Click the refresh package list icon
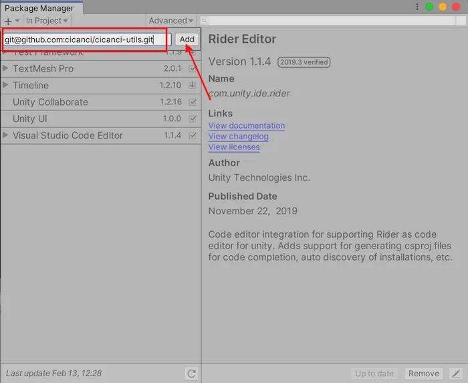The image size is (468, 383). 192,374
